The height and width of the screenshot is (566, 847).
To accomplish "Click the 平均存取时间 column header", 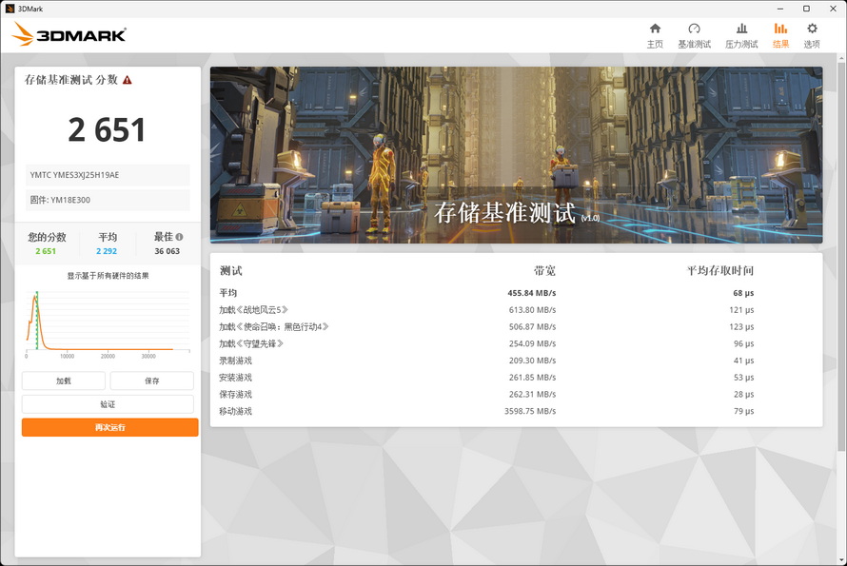I will [x=720, y=270].
